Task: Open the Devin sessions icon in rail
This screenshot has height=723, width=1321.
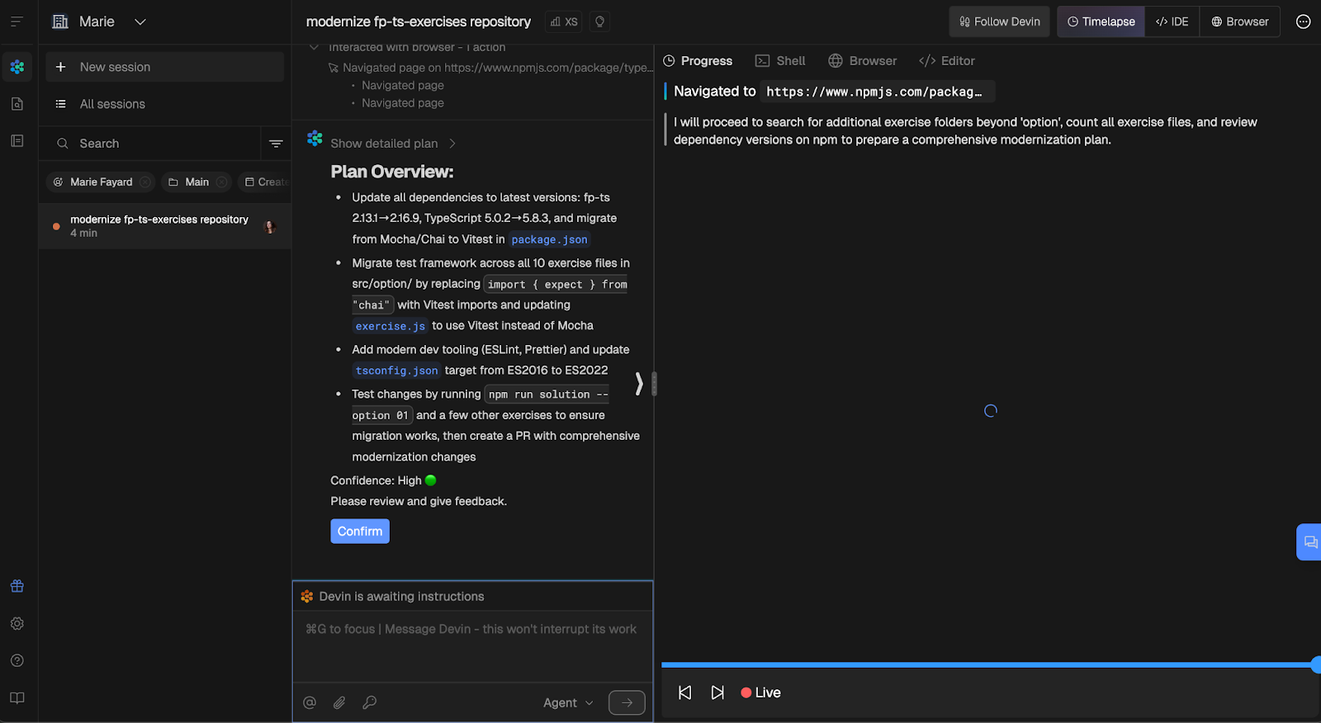Action: click(x=17, y=67)
